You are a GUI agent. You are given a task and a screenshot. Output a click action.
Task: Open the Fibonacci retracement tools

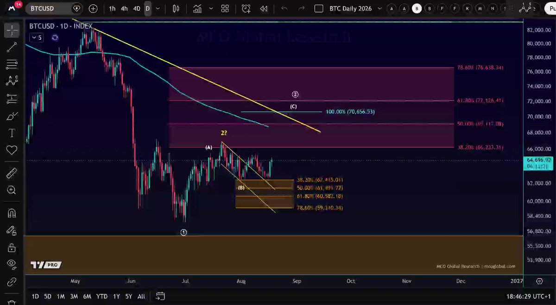(x=12, y=64)
